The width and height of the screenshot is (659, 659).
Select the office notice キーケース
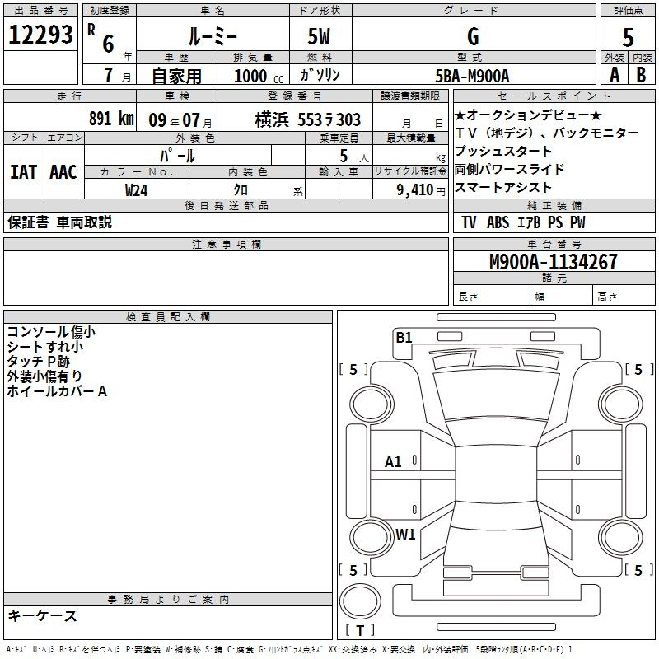click(42, 615)
